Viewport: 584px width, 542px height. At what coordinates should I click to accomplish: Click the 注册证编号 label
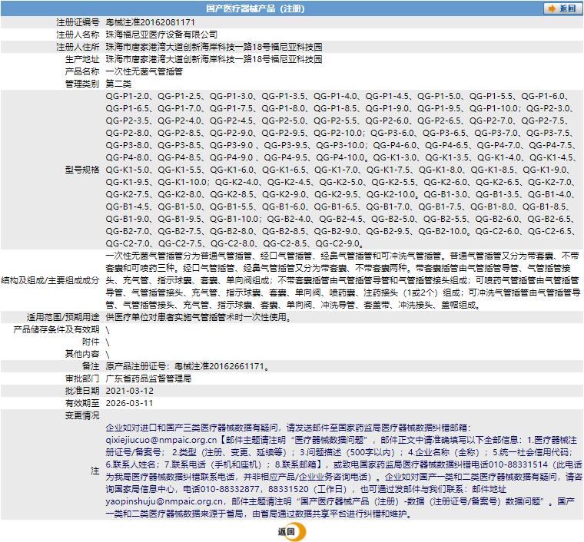tap(78, 22)
